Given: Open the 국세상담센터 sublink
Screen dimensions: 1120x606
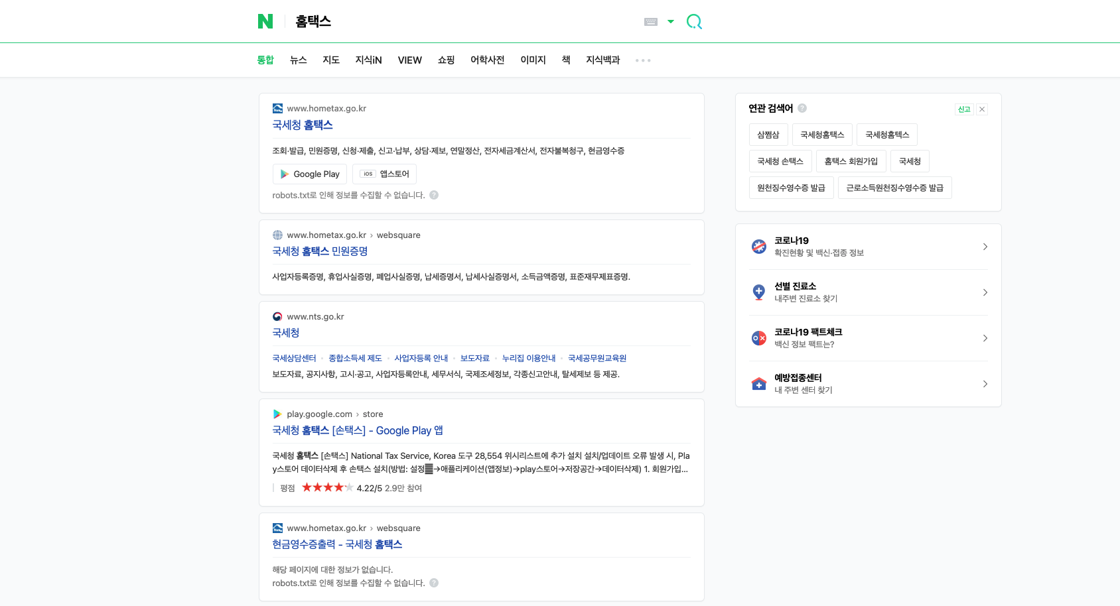Looking at the screenshot, I should click(294, 358).
